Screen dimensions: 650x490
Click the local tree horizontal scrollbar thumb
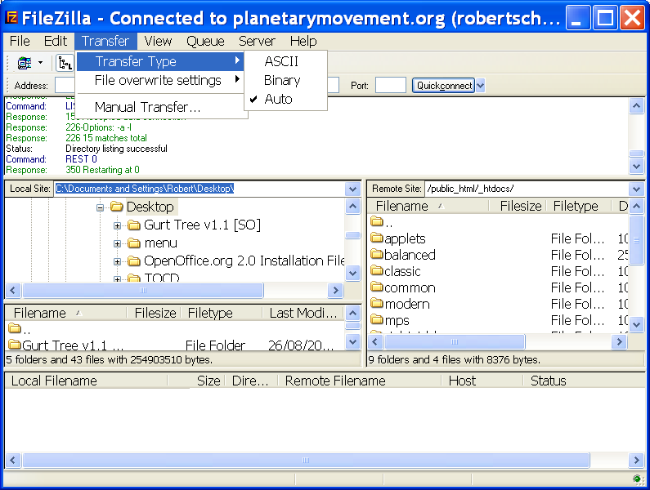pyautogui.click(x=143, y=291)
